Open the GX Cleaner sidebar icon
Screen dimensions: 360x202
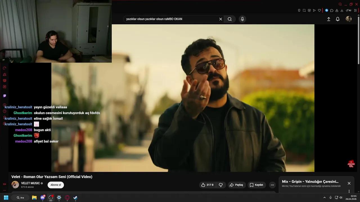tap(4, 74)
